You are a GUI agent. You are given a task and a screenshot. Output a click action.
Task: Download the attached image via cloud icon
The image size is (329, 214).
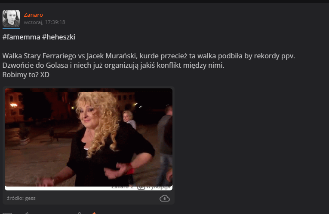click(x=165, y=198)
